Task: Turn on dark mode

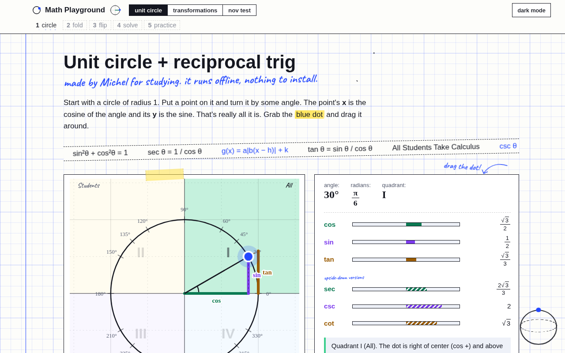Action: 531,10
